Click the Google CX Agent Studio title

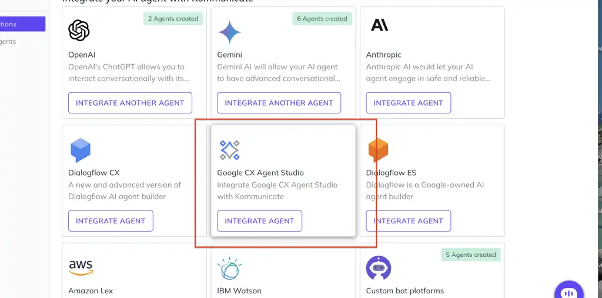260,172
